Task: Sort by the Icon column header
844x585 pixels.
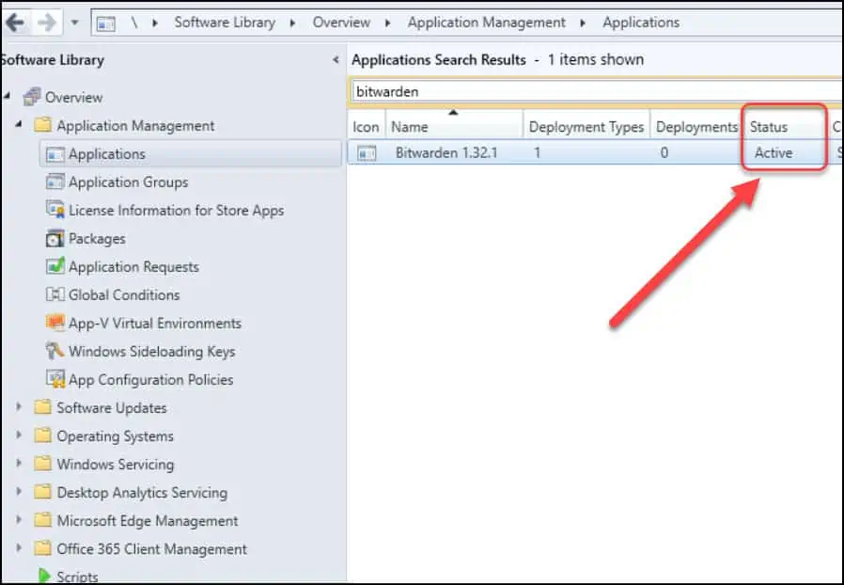Action: point(366,127)
